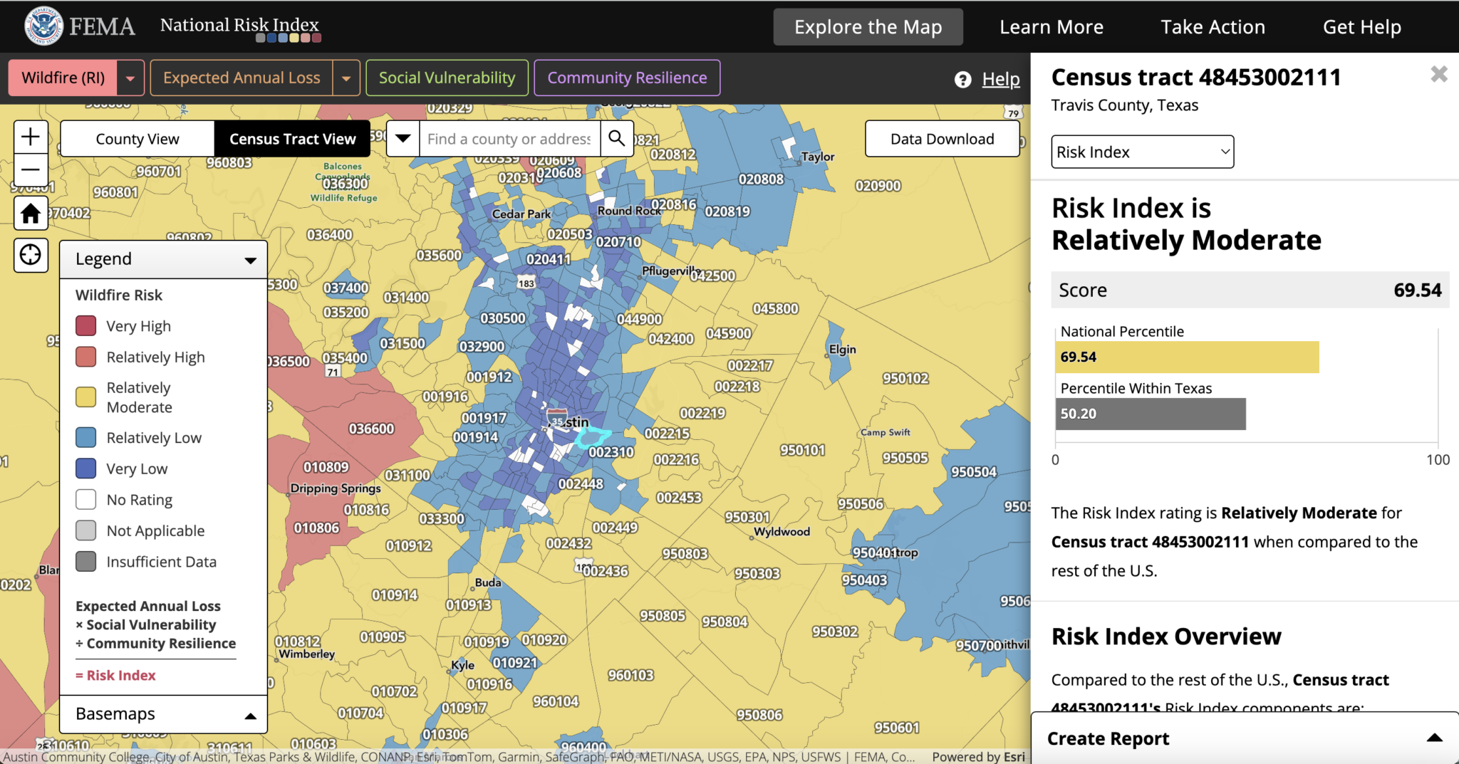Viewport: 1459px width, 764px height.
Task: Click the Very High red legend swatch
Action: (86, 326)
